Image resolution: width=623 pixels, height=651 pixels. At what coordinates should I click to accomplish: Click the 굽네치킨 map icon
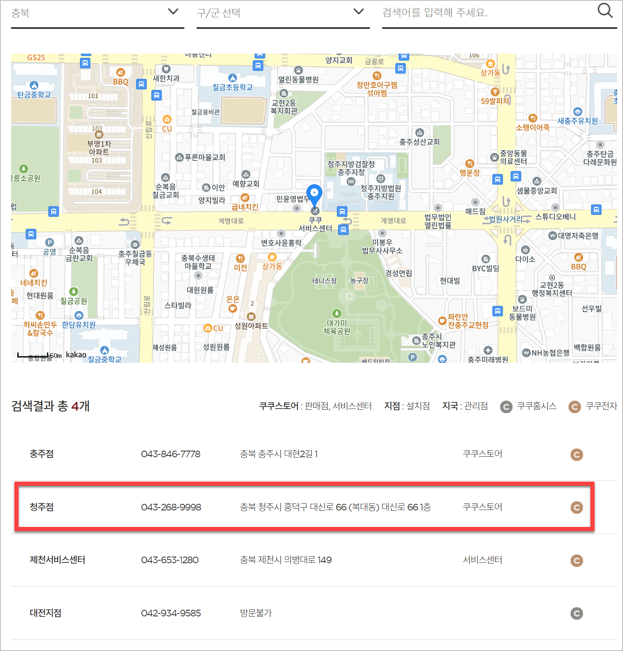(x=245, y=197)
